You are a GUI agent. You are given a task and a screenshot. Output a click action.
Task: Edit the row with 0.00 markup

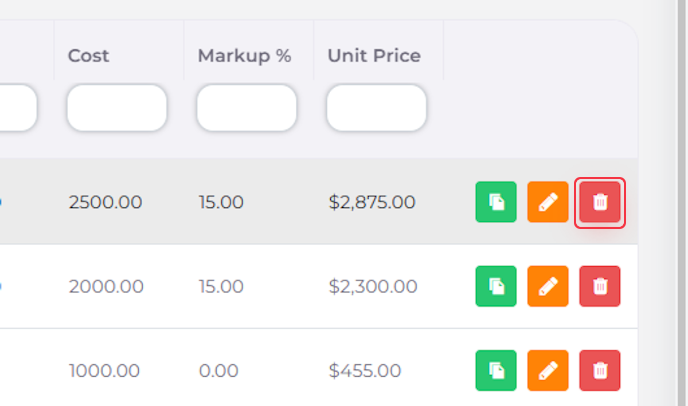click(x=548, y=370)
